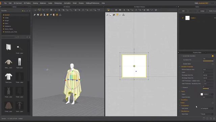Select the Rectangle pattern tool in 2D toolbar

click(x=120, y=10)
